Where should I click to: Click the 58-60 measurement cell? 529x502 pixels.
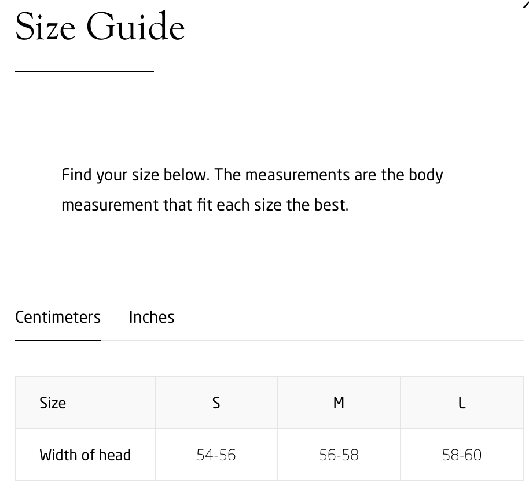(461, 455)
